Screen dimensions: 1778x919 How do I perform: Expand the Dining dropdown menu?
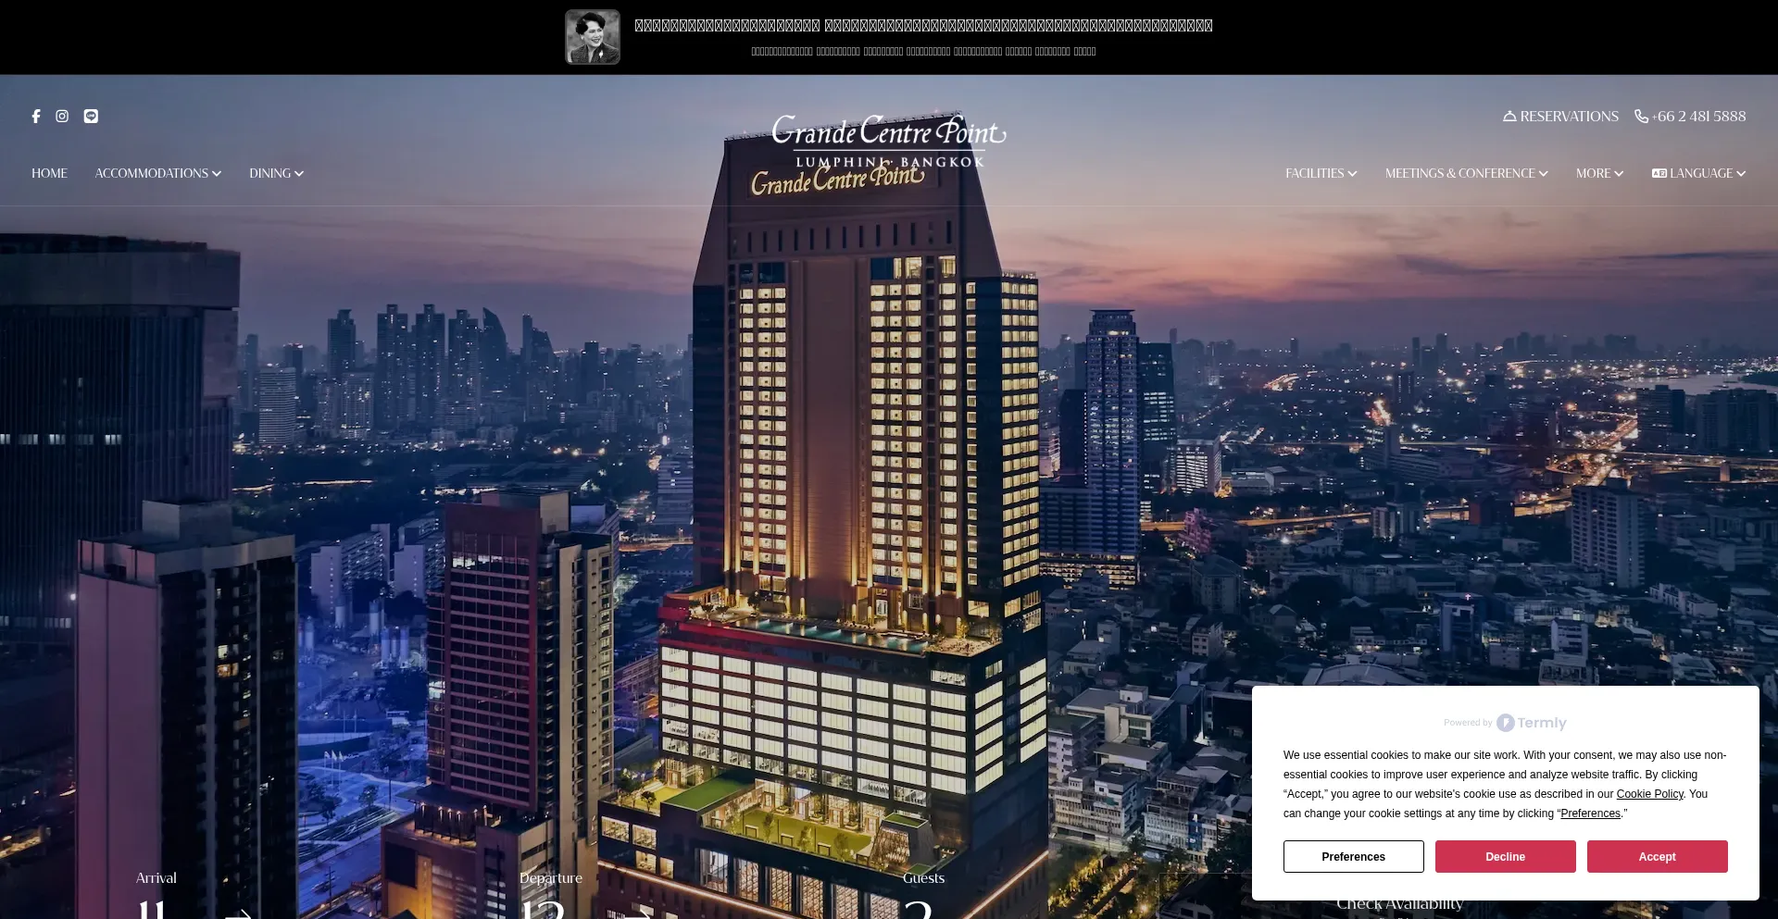click(x=276, y=174)
